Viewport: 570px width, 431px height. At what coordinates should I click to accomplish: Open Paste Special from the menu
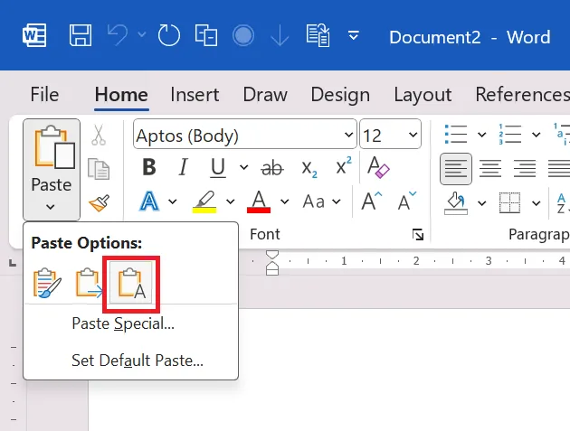(123, 323)
